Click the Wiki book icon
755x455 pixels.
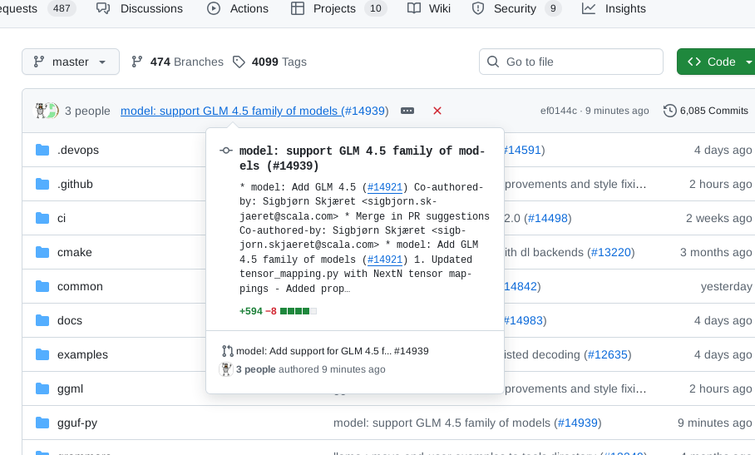[x=413, y=8]
